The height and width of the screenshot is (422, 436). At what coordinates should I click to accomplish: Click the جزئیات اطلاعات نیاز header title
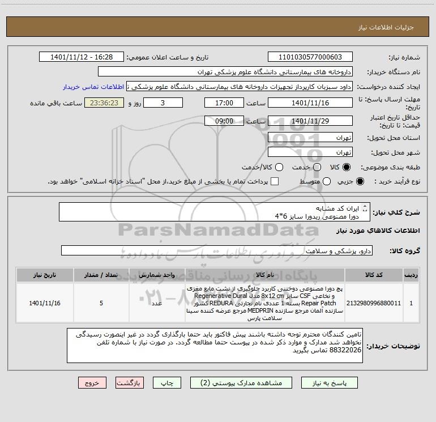pos(386,27)
